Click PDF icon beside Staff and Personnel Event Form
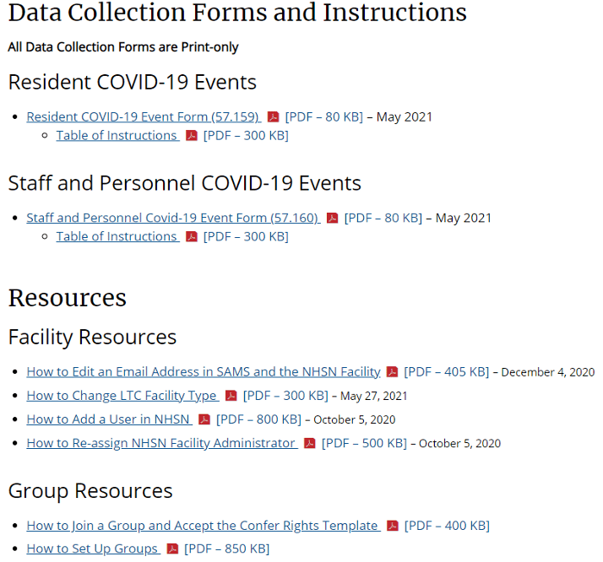Viewport: 603px width, 562px height. point(332,219)
